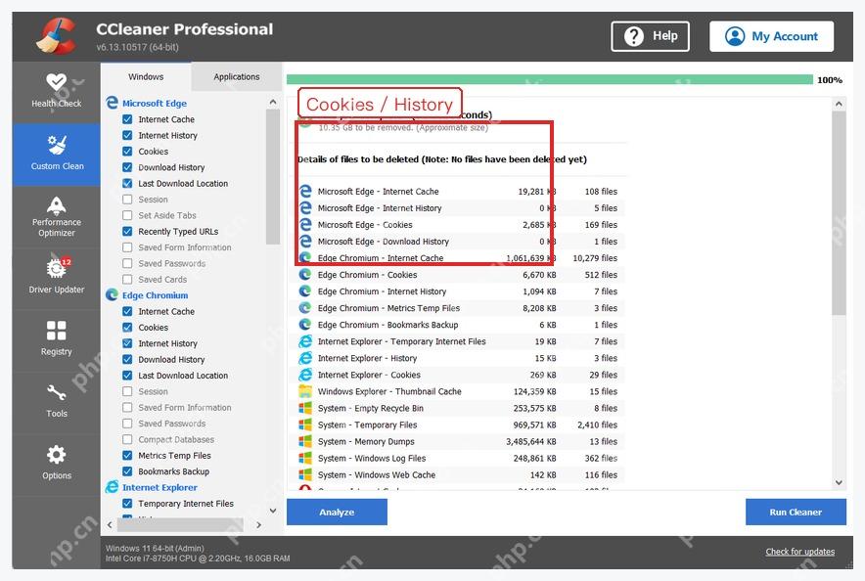Open the Custom Clean section
This screenshot has width=865, height=581.
(57, 155)
